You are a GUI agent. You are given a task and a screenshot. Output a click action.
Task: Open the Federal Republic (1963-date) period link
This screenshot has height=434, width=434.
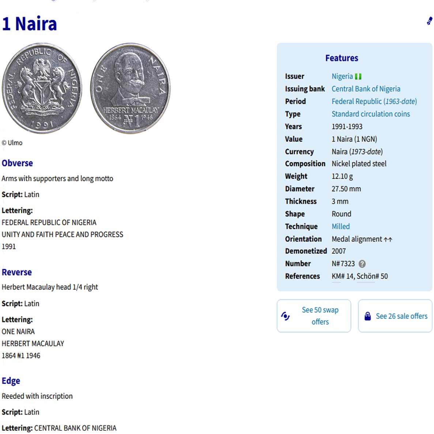point(374,101)
